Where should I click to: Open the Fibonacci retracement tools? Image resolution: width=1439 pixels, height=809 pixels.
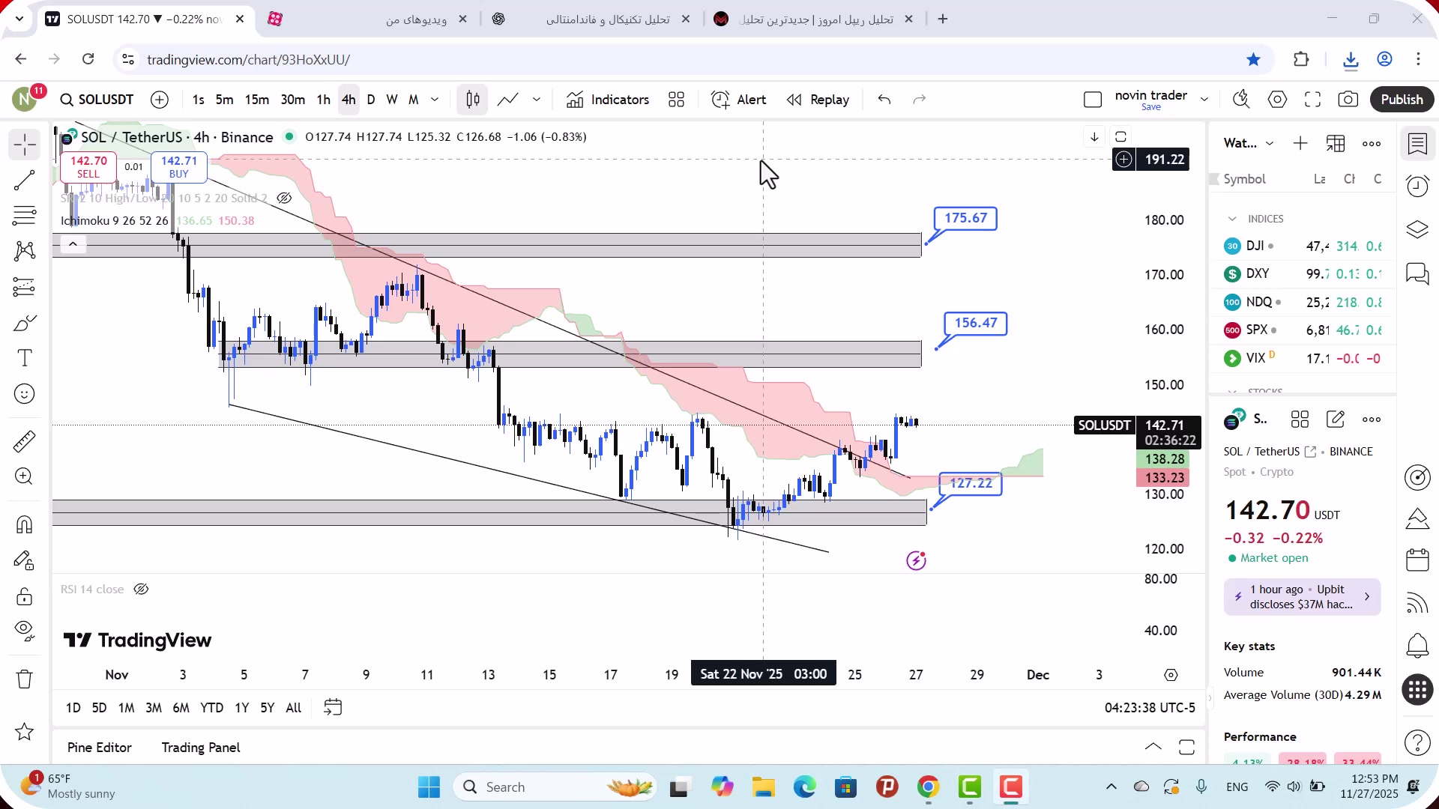pyautogui.click(x=25, y=216)
